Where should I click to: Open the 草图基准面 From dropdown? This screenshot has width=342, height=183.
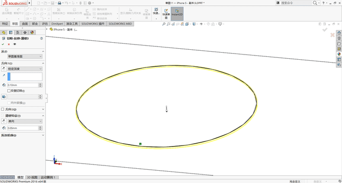[x=25, y=56]
